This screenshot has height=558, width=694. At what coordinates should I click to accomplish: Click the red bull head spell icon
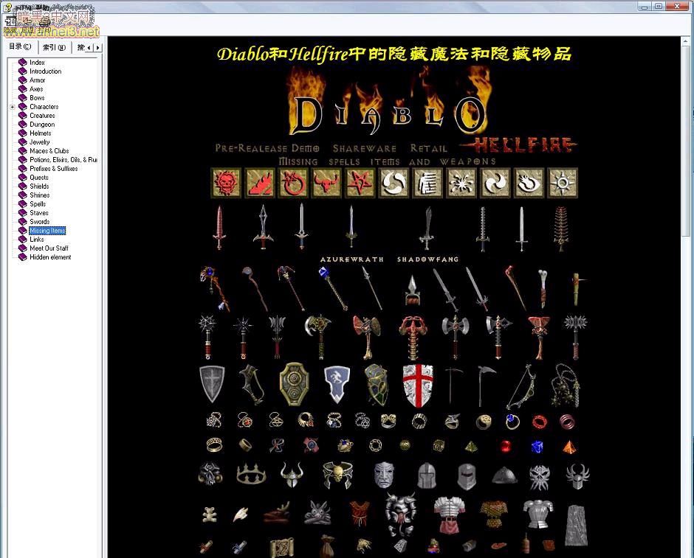point(326,183)
